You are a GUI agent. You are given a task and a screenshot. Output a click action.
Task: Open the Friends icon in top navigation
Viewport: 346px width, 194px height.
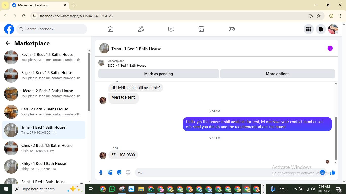(x=141, y=29)
